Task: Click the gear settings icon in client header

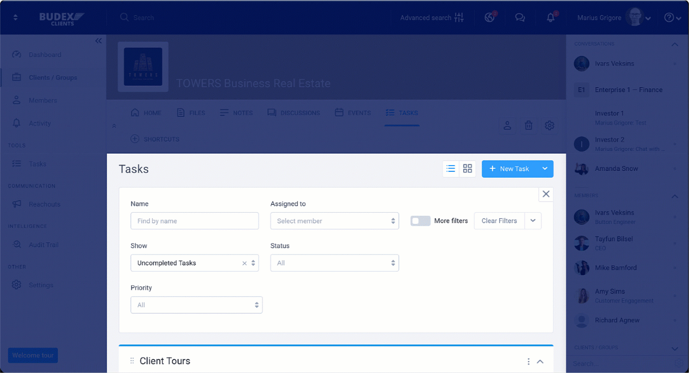Action: (x=549, y=125)
